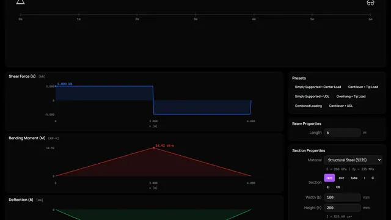391x220 pixels.
Task: Select the rect section type
Action: click(329, 178)
